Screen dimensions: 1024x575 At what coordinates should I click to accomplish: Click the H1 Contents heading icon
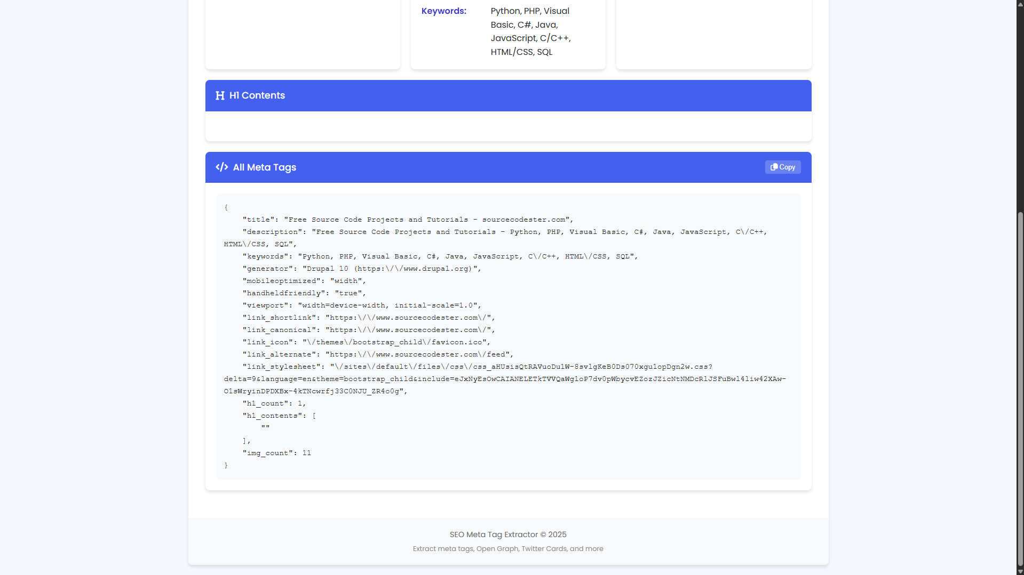coord(220,95)
